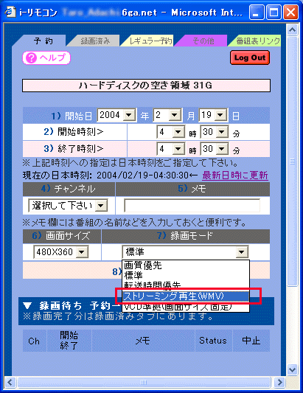Maximize the browser window
303x393 pixels.
point(274,12)
